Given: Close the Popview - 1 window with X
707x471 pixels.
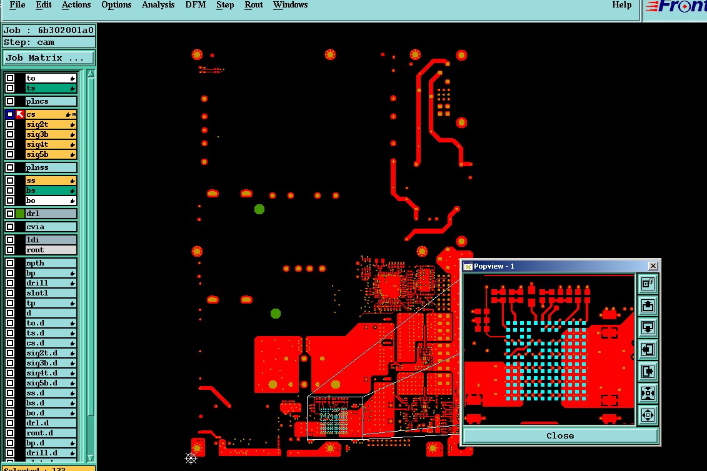Looking at the screenshot, I should (x=653, y=266).
